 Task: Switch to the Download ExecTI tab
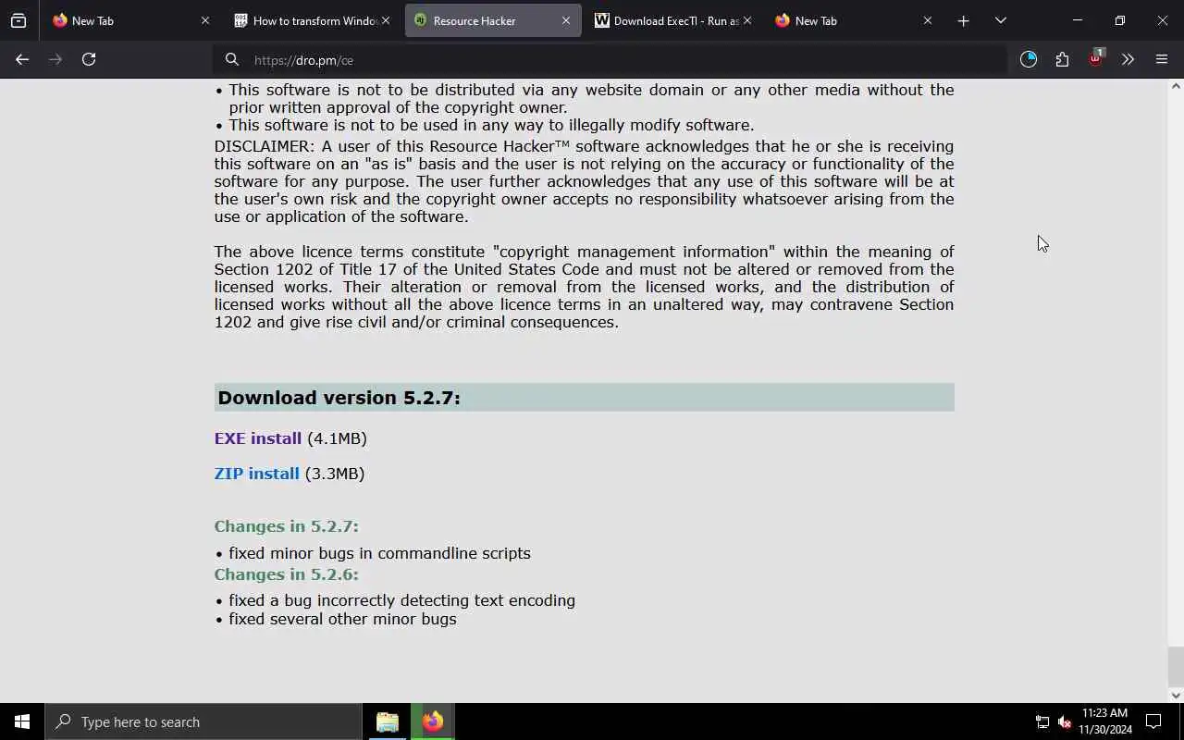click(x=673, y=20)
